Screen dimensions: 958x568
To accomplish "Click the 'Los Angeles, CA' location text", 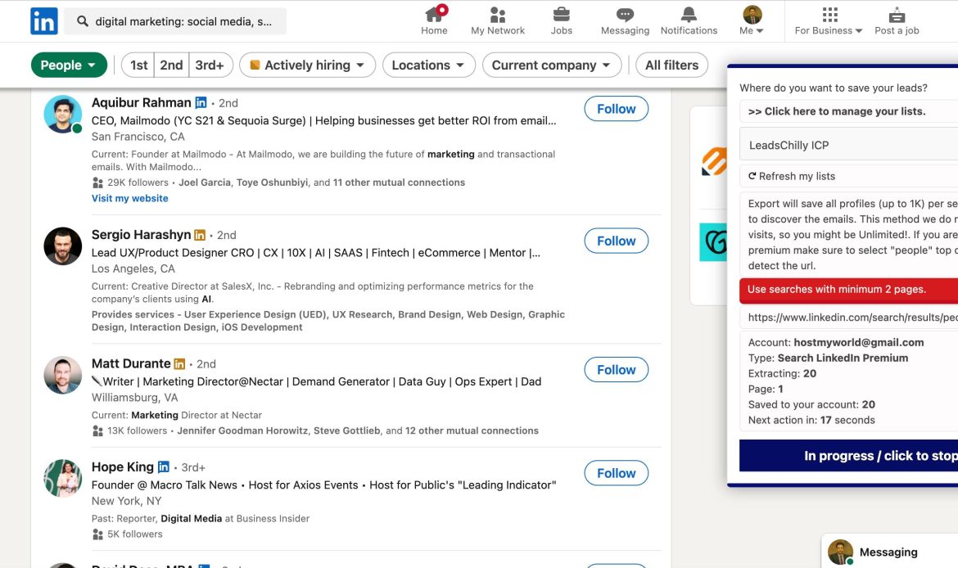I will coord(133,268).
